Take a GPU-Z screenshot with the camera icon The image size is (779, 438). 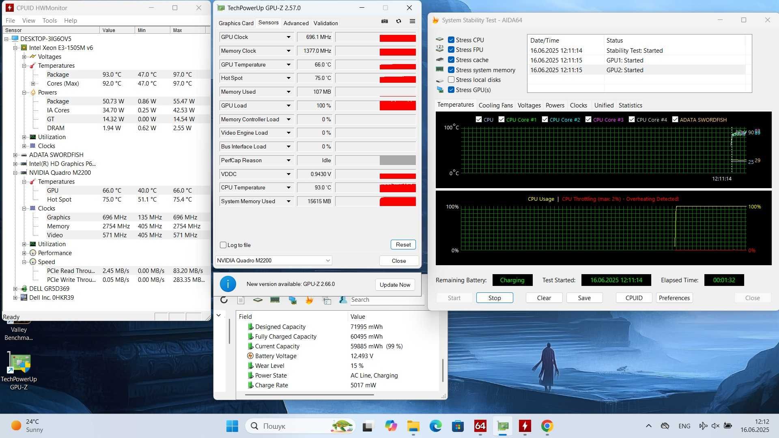(x=385, y=21)
